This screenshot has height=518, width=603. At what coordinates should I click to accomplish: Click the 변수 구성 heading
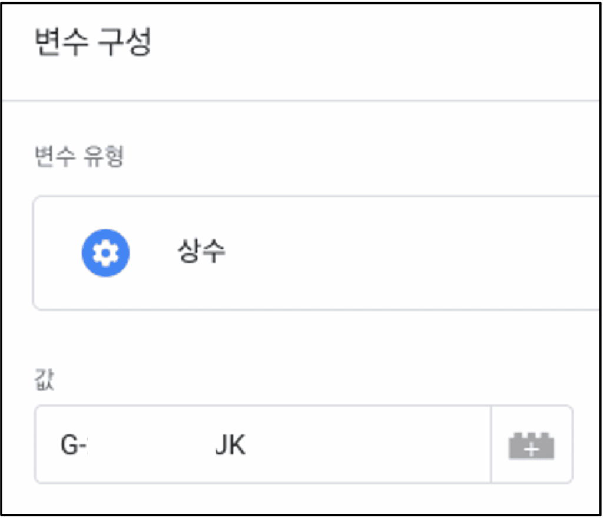[93, 42]
